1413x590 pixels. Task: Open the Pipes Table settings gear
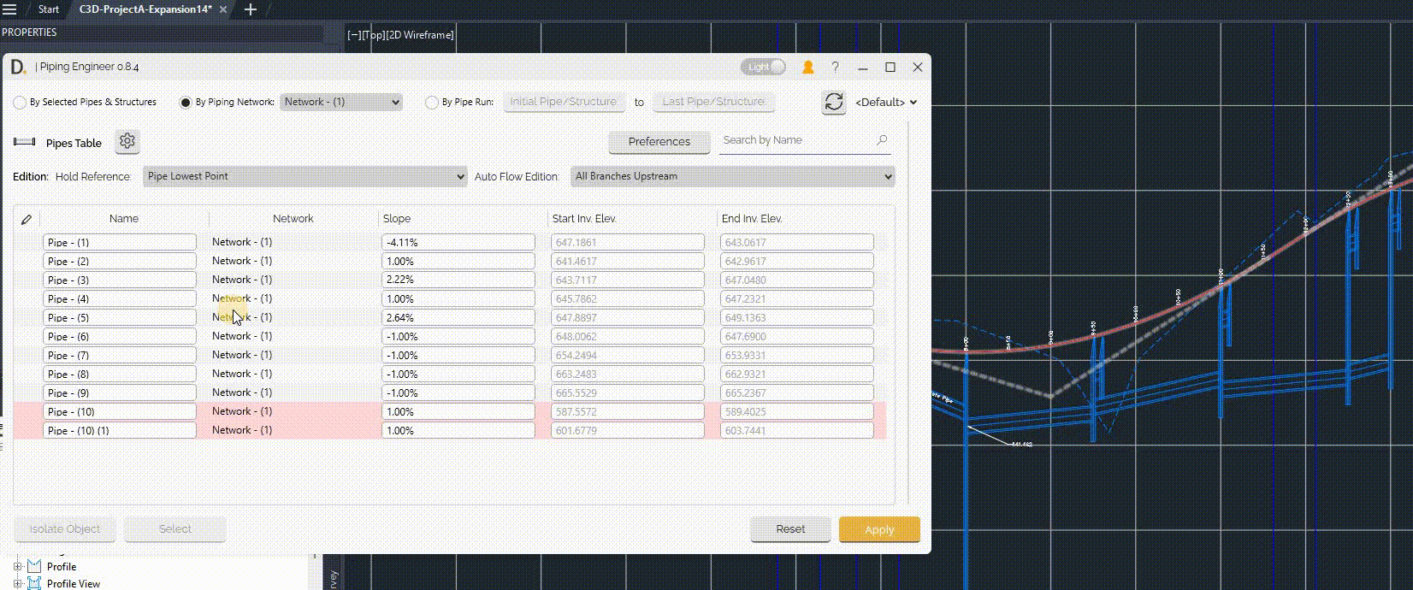coord(127,142)
